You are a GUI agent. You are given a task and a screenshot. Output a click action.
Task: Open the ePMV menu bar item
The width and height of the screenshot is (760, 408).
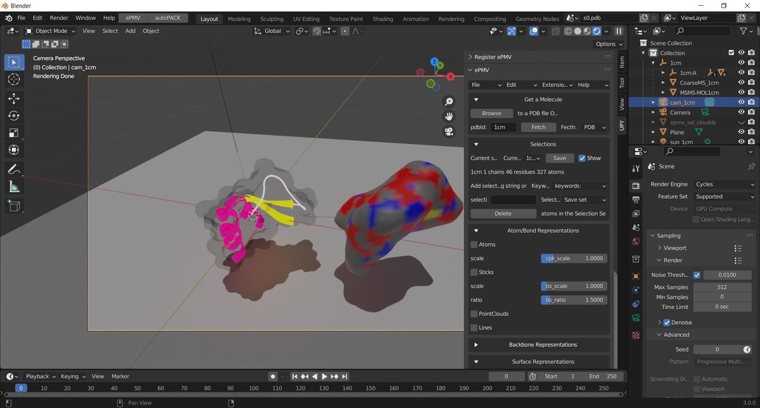click(134, 18)
